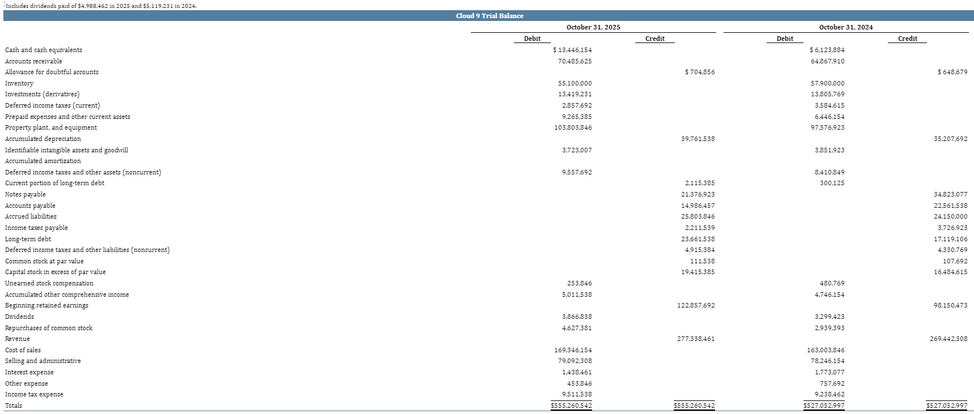Click the "Income tax expense" row label
The image size is (974, 414).
(34, 394)
